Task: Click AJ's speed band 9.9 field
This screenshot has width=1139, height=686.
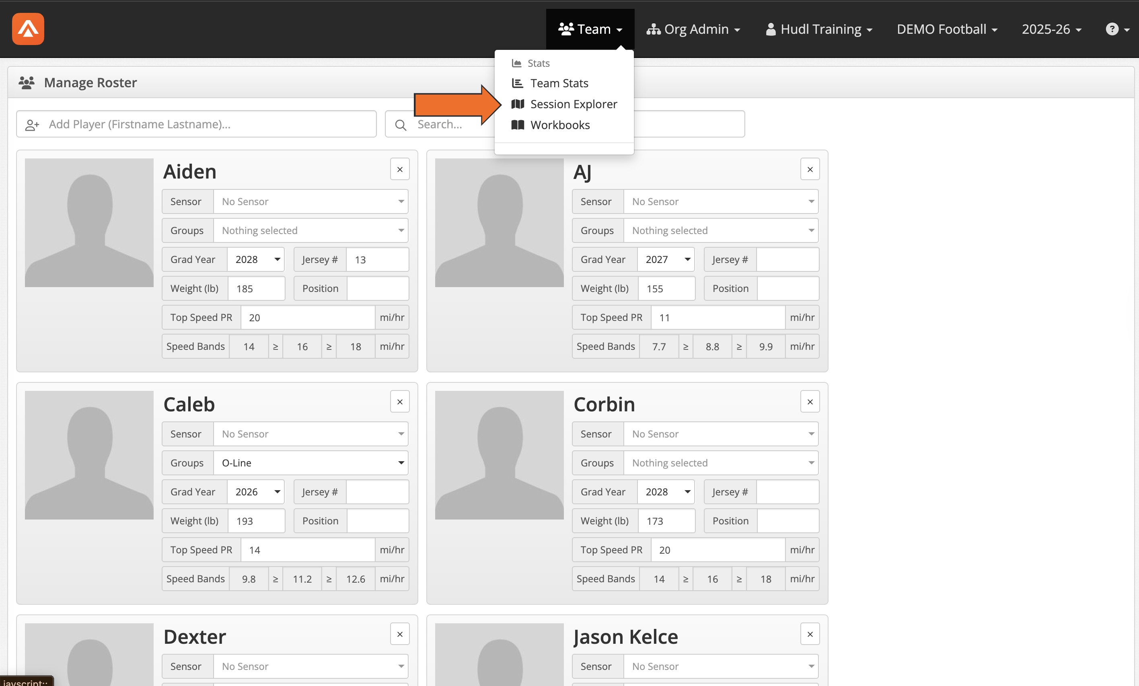Action: (765, 346)
